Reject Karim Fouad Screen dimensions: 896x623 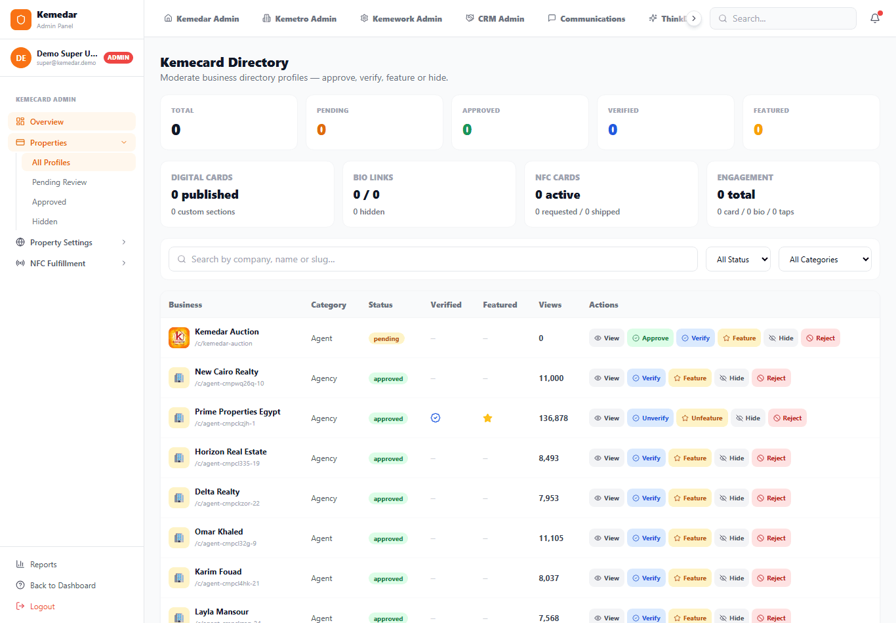point(771,578)
